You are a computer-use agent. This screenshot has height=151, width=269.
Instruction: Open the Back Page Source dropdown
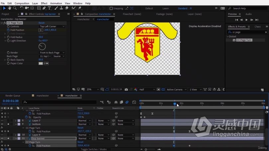[59, 56]
